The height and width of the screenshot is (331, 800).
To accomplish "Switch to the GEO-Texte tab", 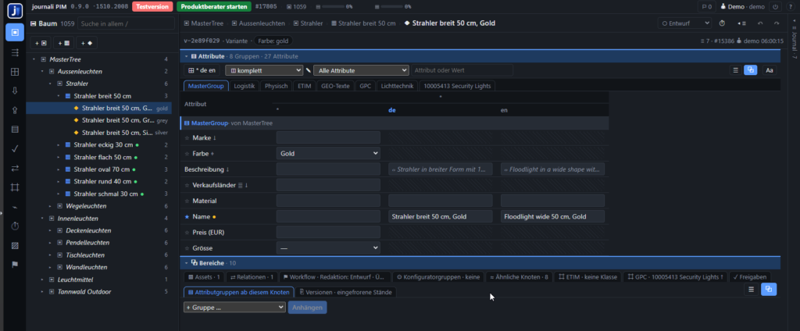I will (x=335, y=86).
